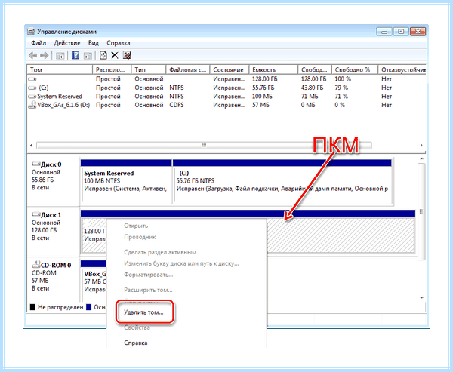Select the unnamed 128.00 ГБ volume drive icon
The image size is (453, 372).
pos(32,79)
